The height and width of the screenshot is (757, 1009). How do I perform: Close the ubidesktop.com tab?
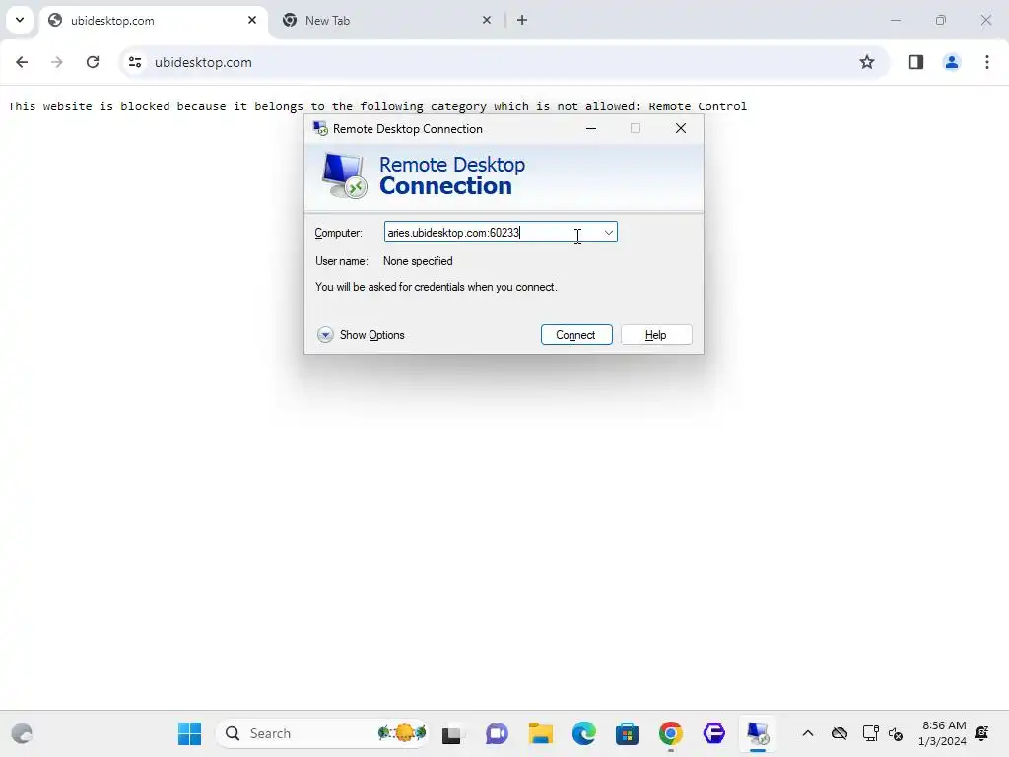pyautogui.click(x=252, y=20)
